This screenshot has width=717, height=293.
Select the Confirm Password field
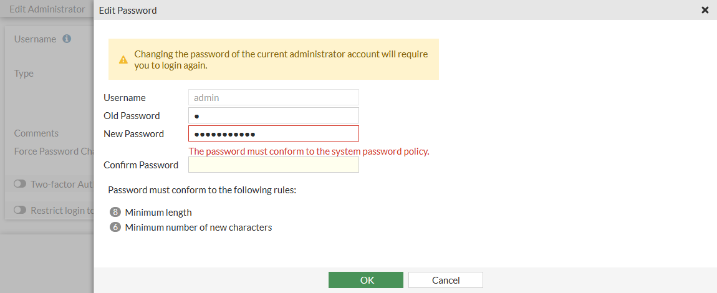273,165
